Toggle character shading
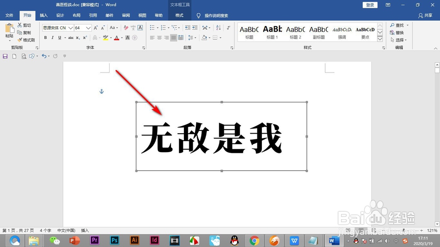This screenshot has height=247, width=440. point(128,37)
